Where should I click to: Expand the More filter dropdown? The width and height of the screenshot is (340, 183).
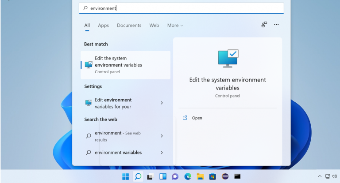(x=175, y=26)
